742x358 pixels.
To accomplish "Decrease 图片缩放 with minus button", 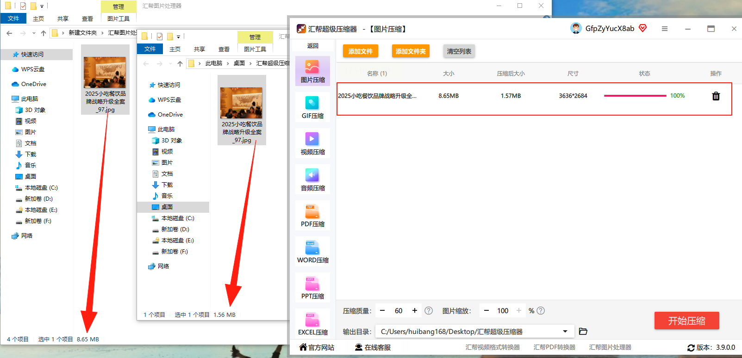I will (x=486, y=310).
